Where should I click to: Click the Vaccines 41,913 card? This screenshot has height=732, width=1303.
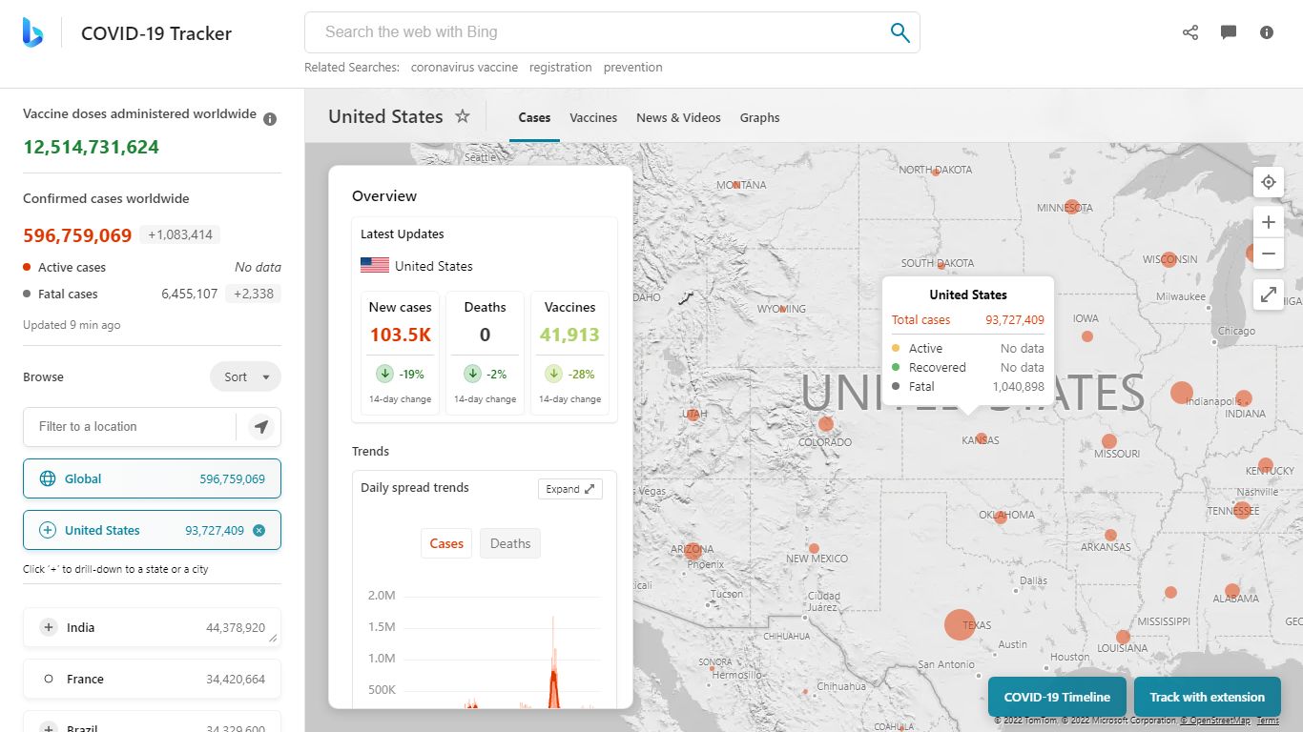click(569, 353)
